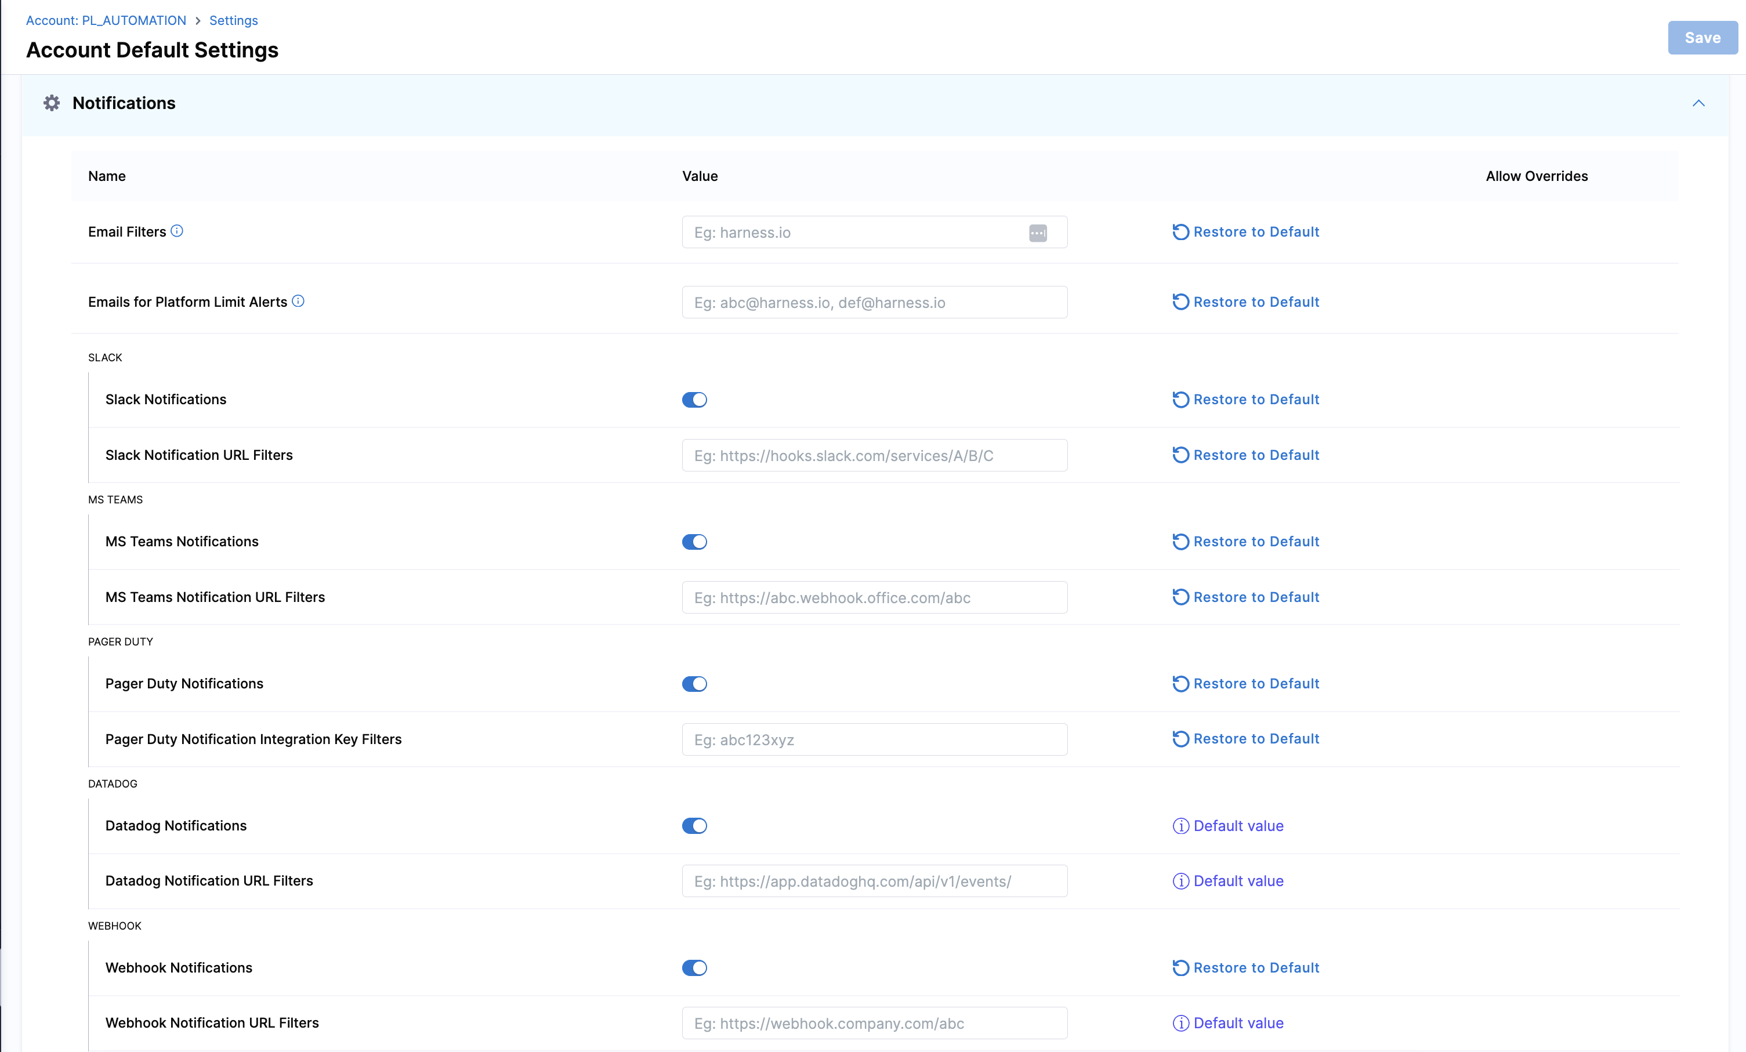
Task: Disable the Slack Notifications toggle
Action: pyautogui.click(x=694, y=400)
